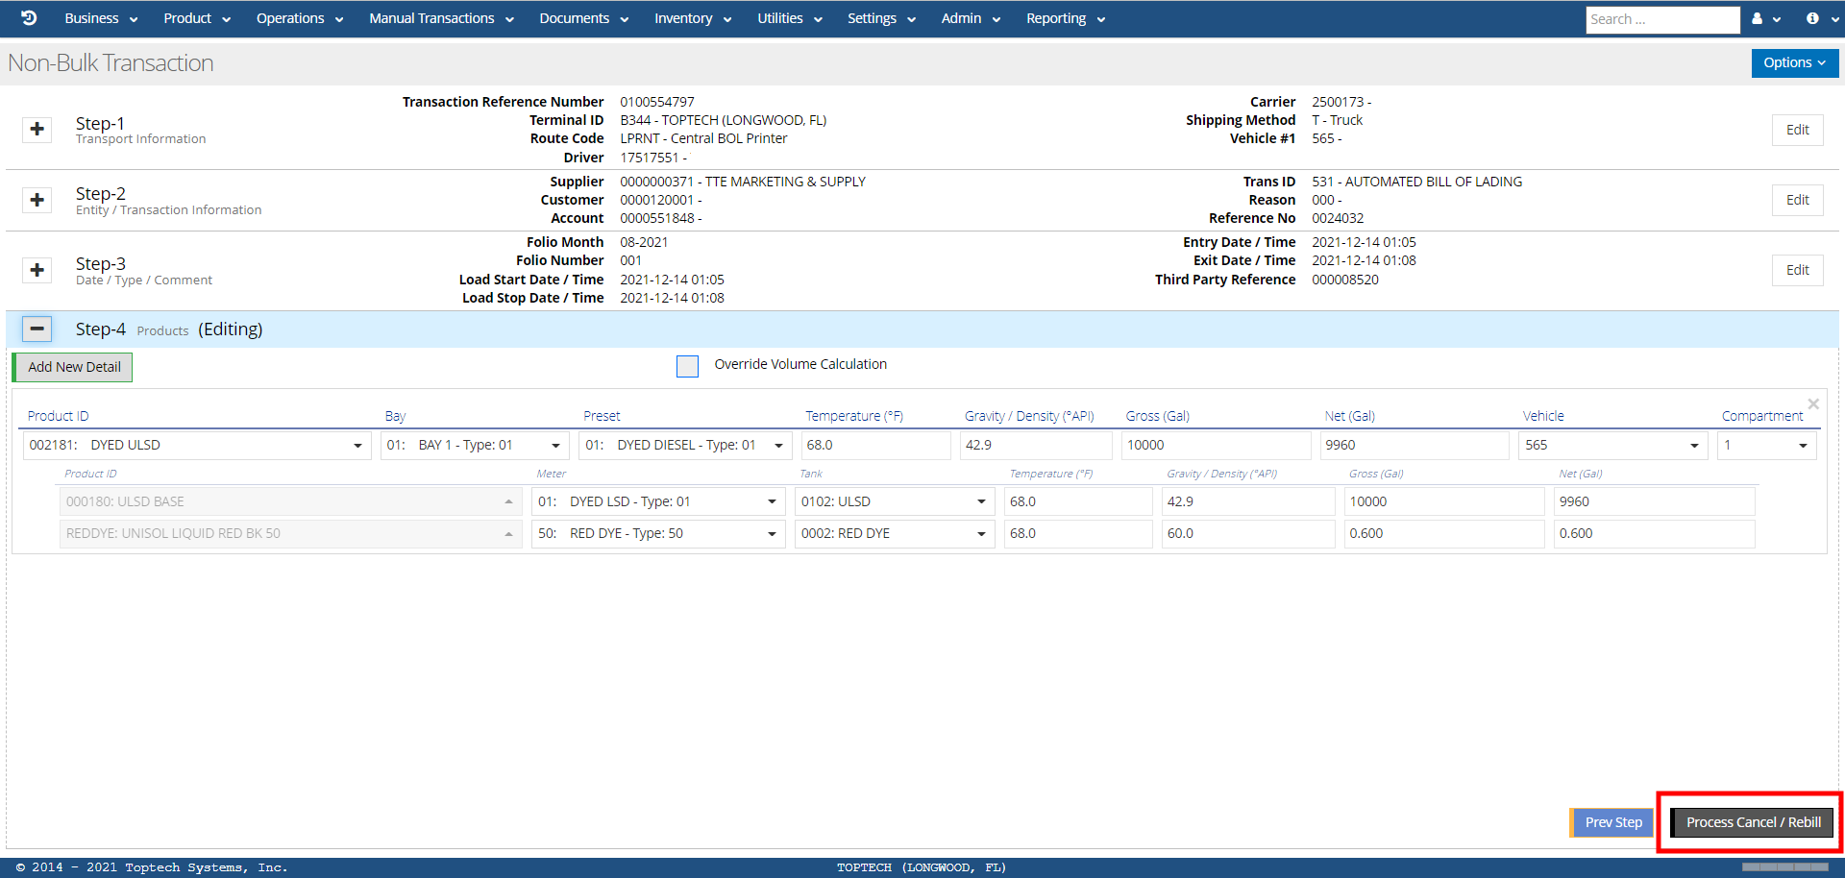
Task: Open the user account icon menu
Action: [1765, 18]
